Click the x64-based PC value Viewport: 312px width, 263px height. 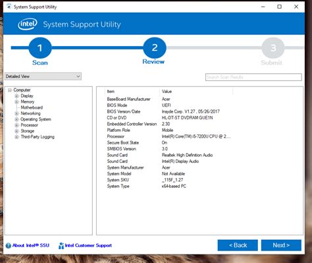[x=174, y=186]
